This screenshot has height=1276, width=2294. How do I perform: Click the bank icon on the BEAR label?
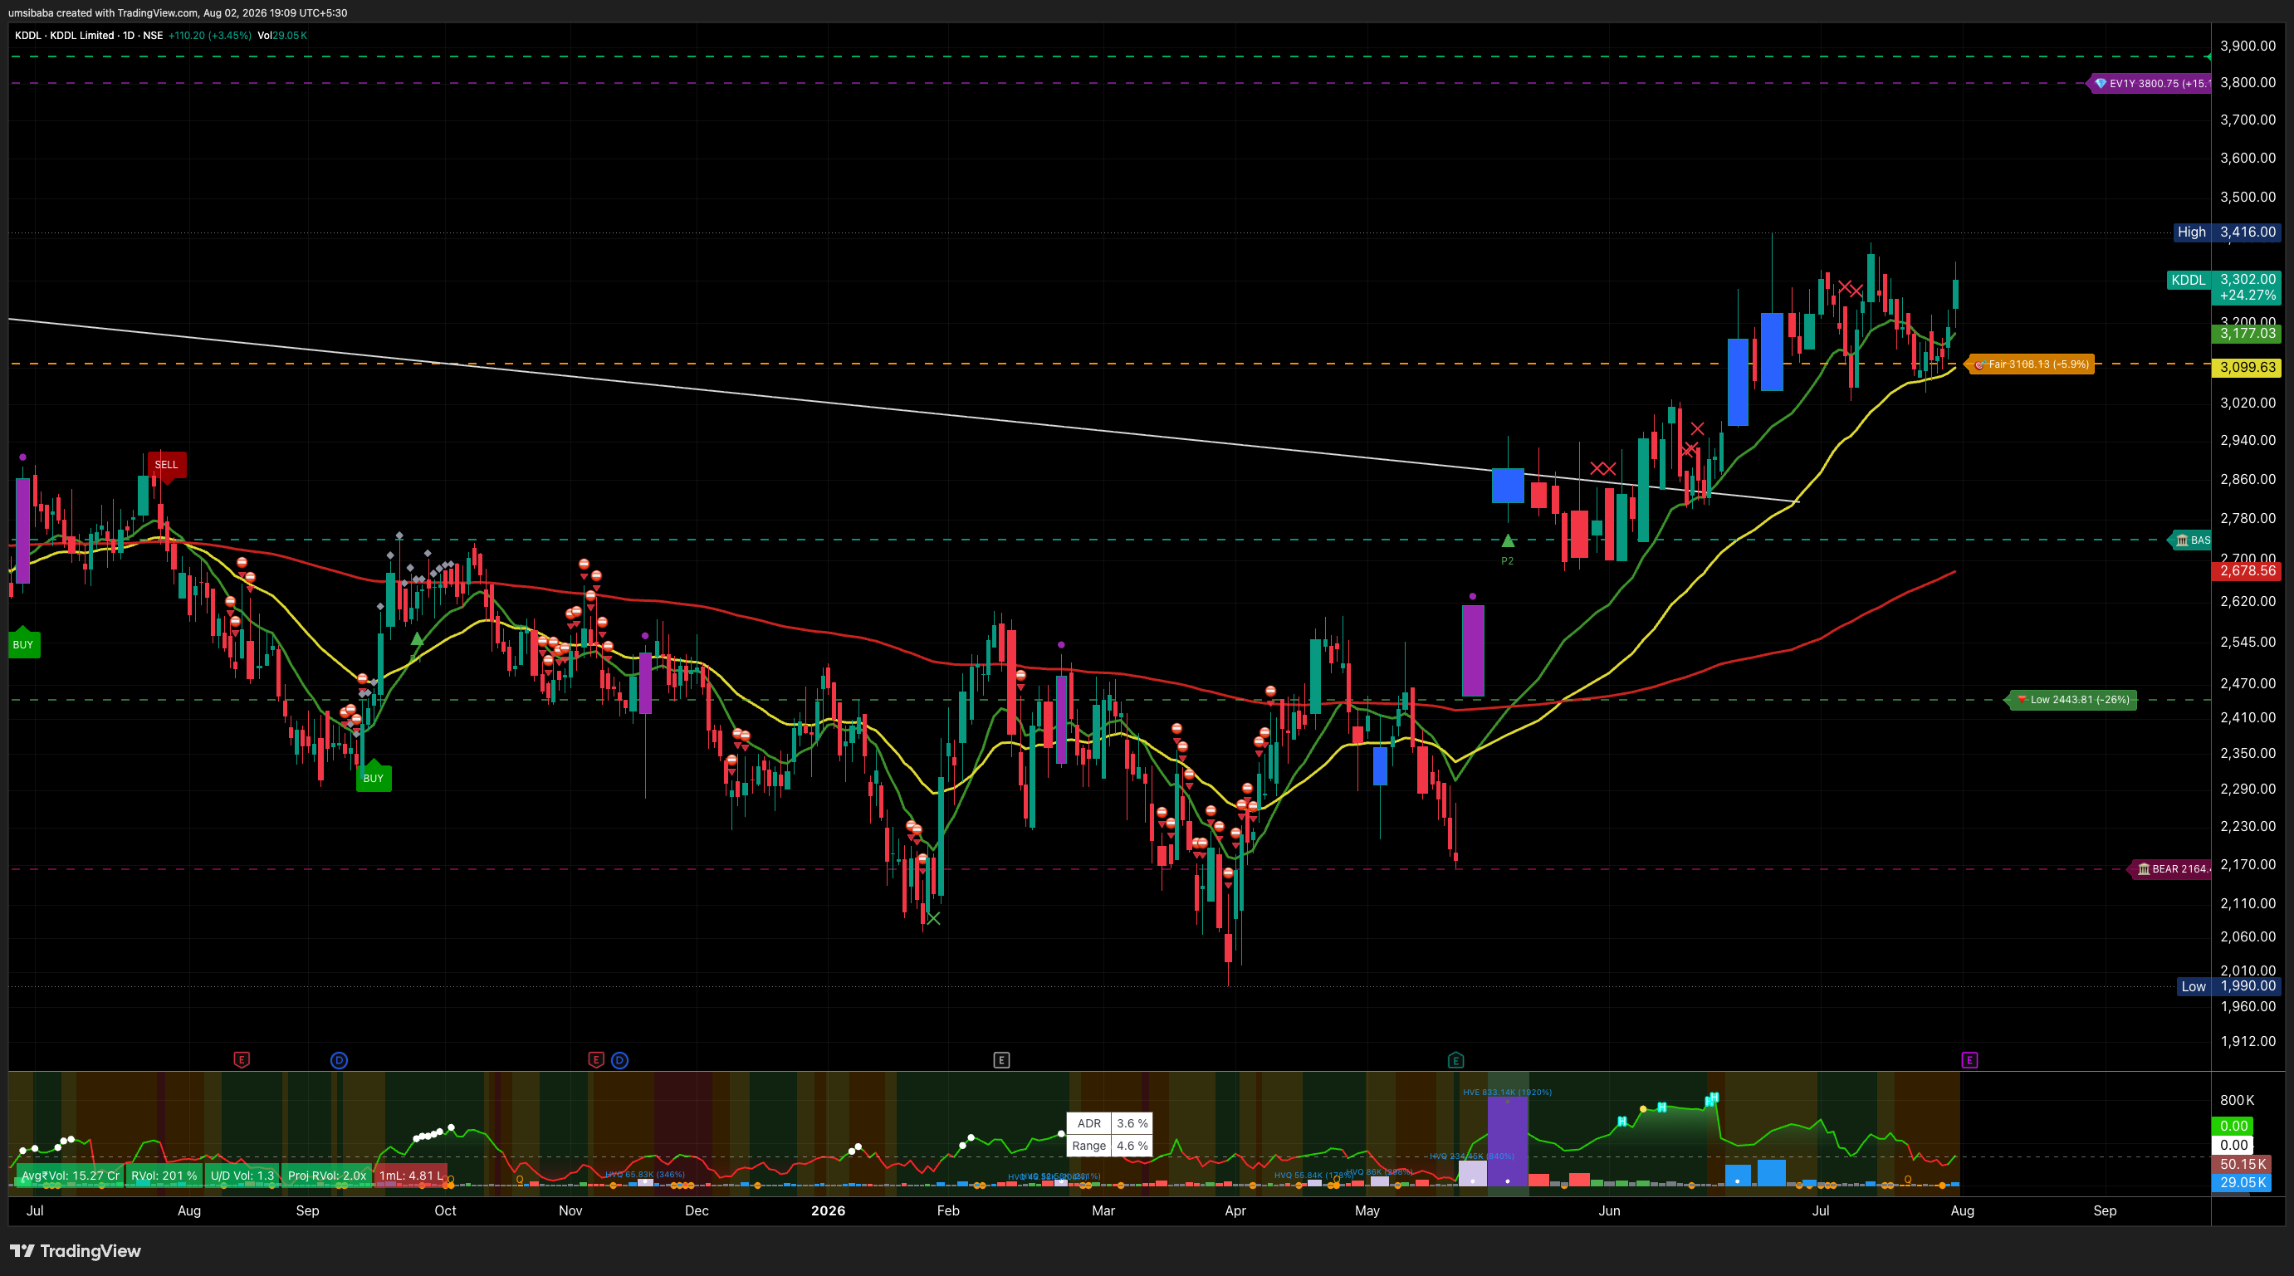(x=2144, y=869)
